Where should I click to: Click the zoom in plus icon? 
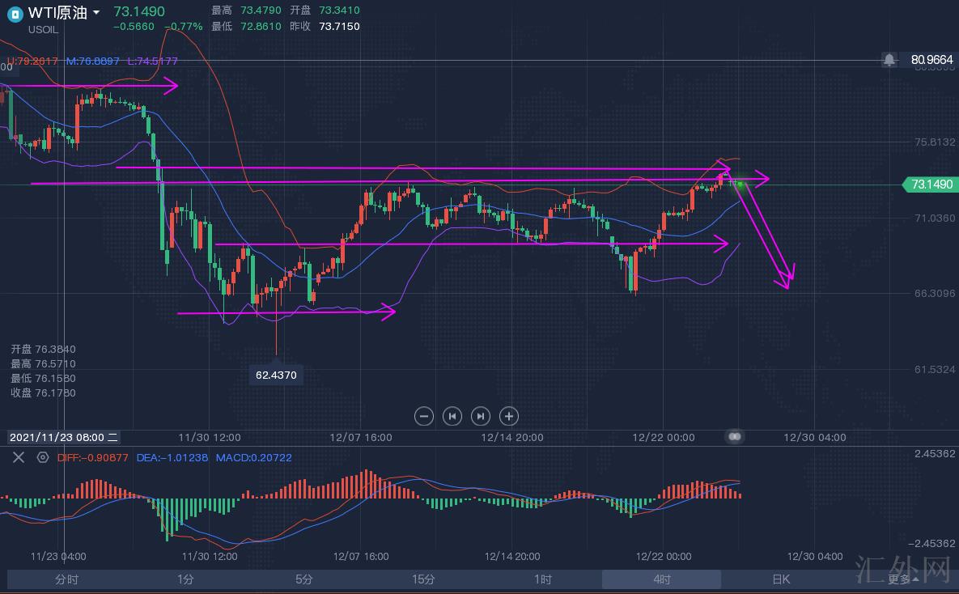pyautogui.click(x=509, y=416)
